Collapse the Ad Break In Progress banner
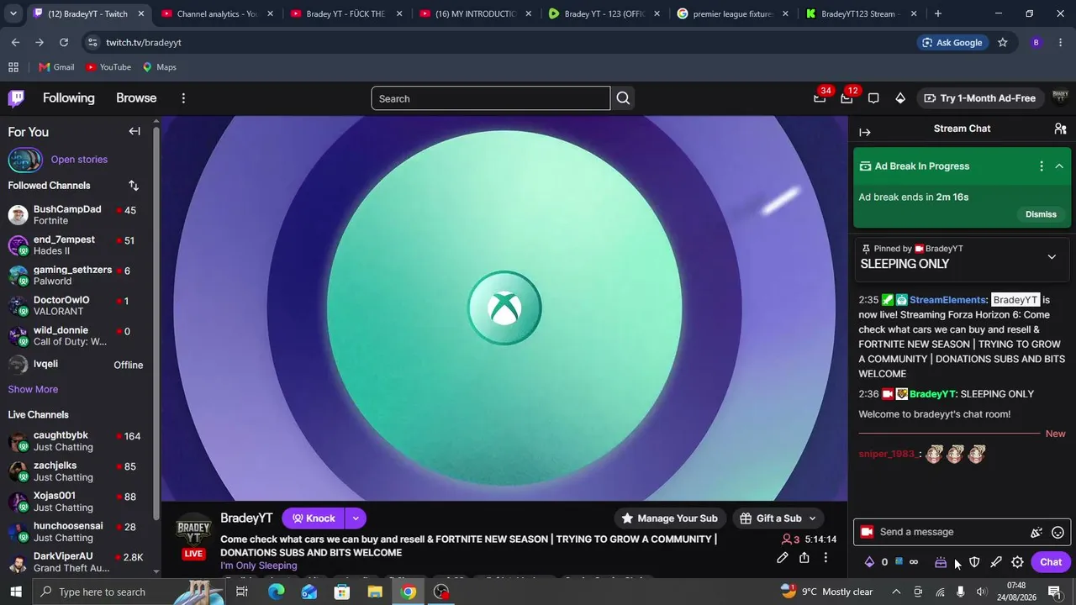Image resolution: width=1076 pixels, height=605 pixels. click(x=1059, y=166)
